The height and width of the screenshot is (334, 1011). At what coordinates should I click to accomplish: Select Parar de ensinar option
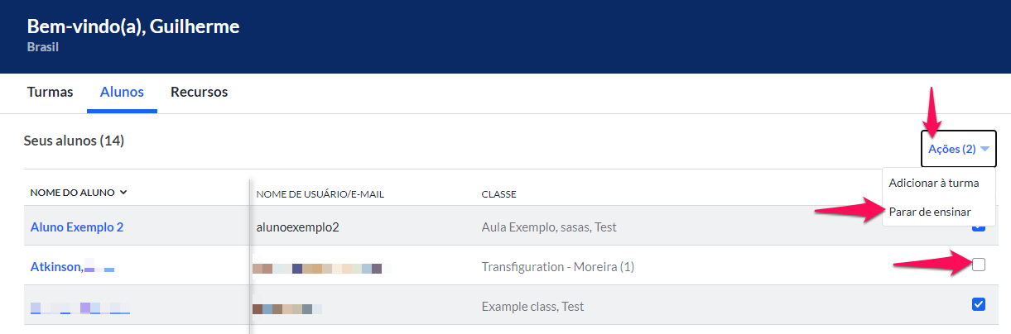[x=929, y=212]
